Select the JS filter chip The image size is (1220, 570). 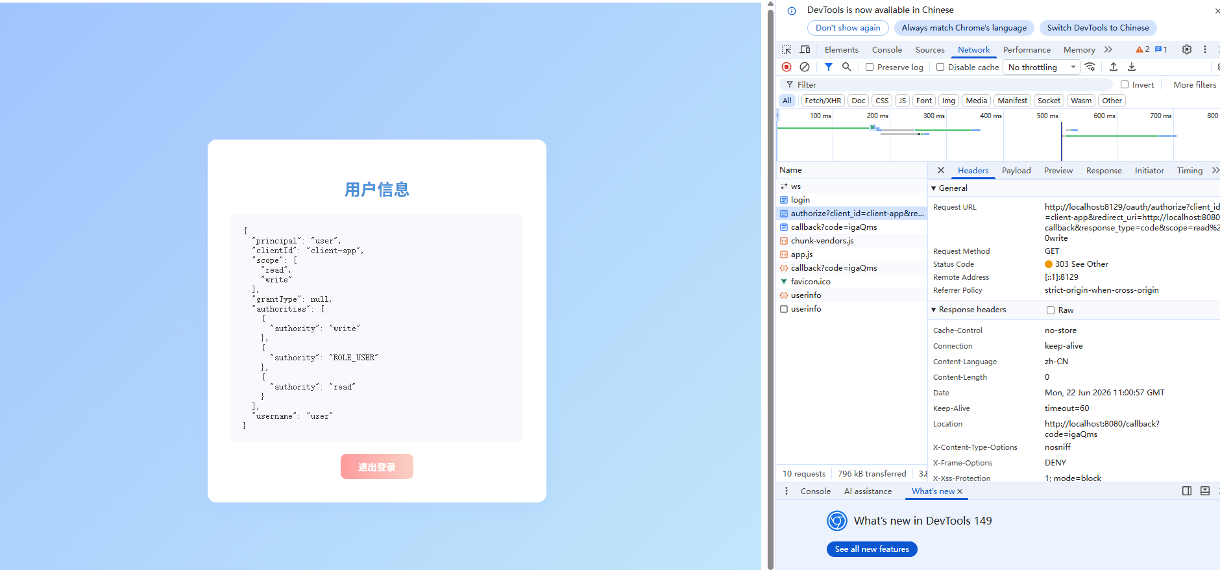[902, 101]
